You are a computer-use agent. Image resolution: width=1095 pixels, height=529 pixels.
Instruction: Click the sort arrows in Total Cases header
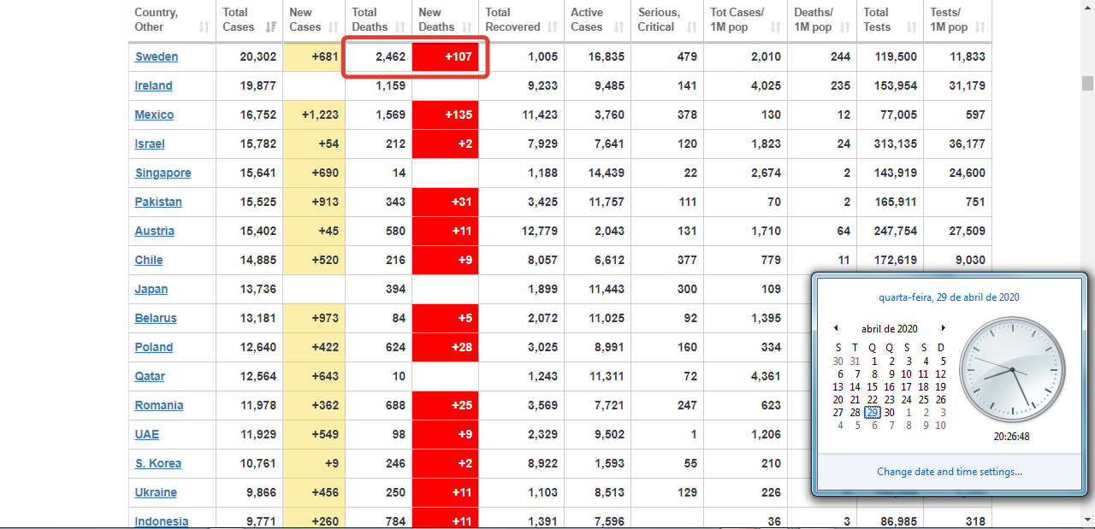[x=271, y=27]
